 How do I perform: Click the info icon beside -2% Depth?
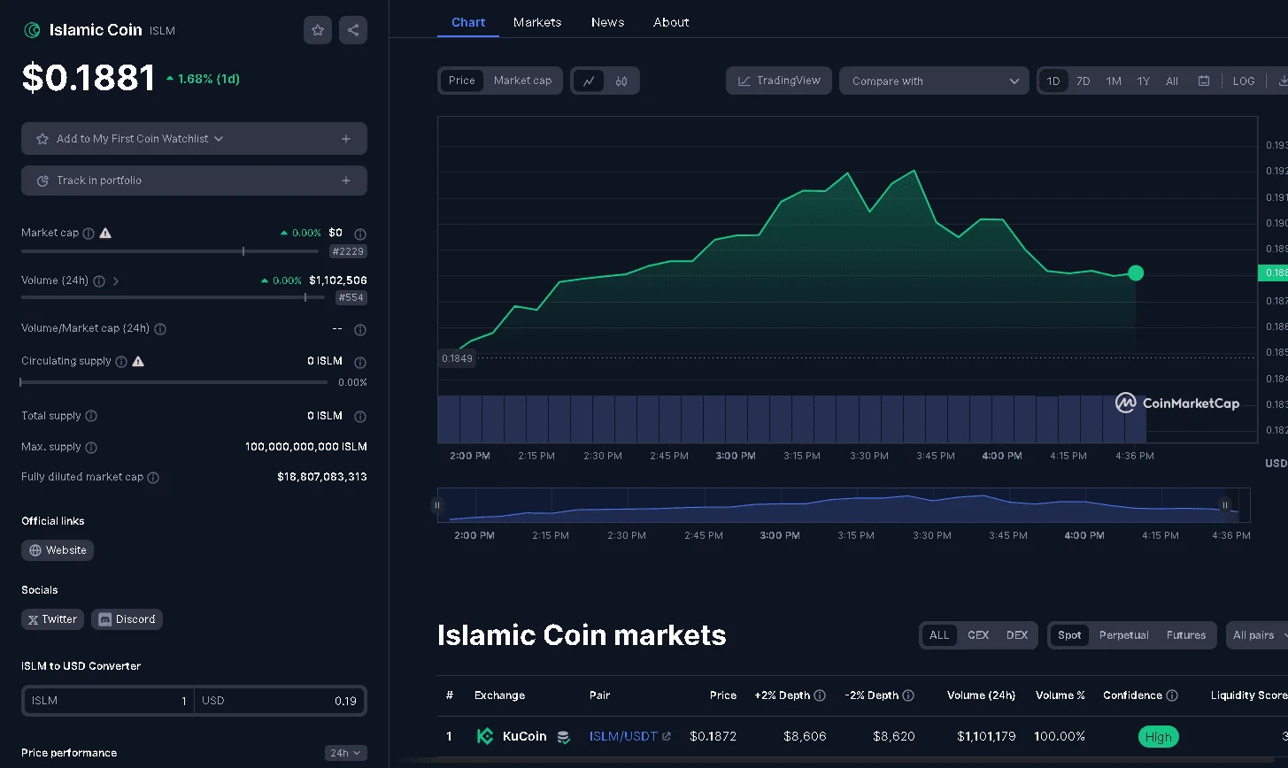click(x=908, y=695)
